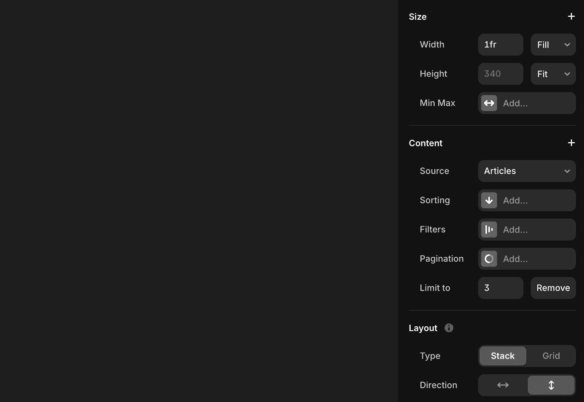Click Add... in the Min Max field
This screenshot has height=402, width=584.
pyautogui.click(x=515, y=103)
